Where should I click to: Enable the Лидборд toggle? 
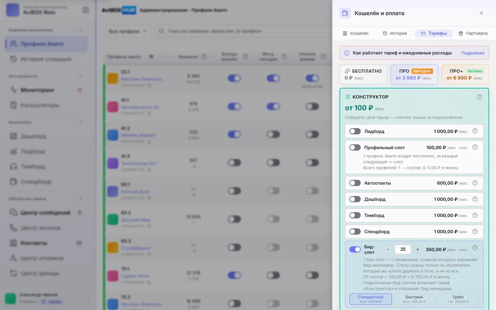[355, 131]
